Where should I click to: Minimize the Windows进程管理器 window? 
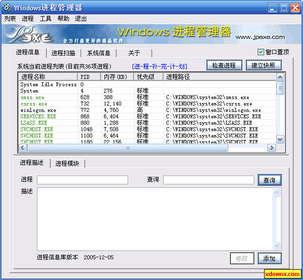point(272,8)
